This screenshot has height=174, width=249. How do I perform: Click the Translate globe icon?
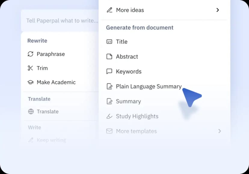coord(31,112)
